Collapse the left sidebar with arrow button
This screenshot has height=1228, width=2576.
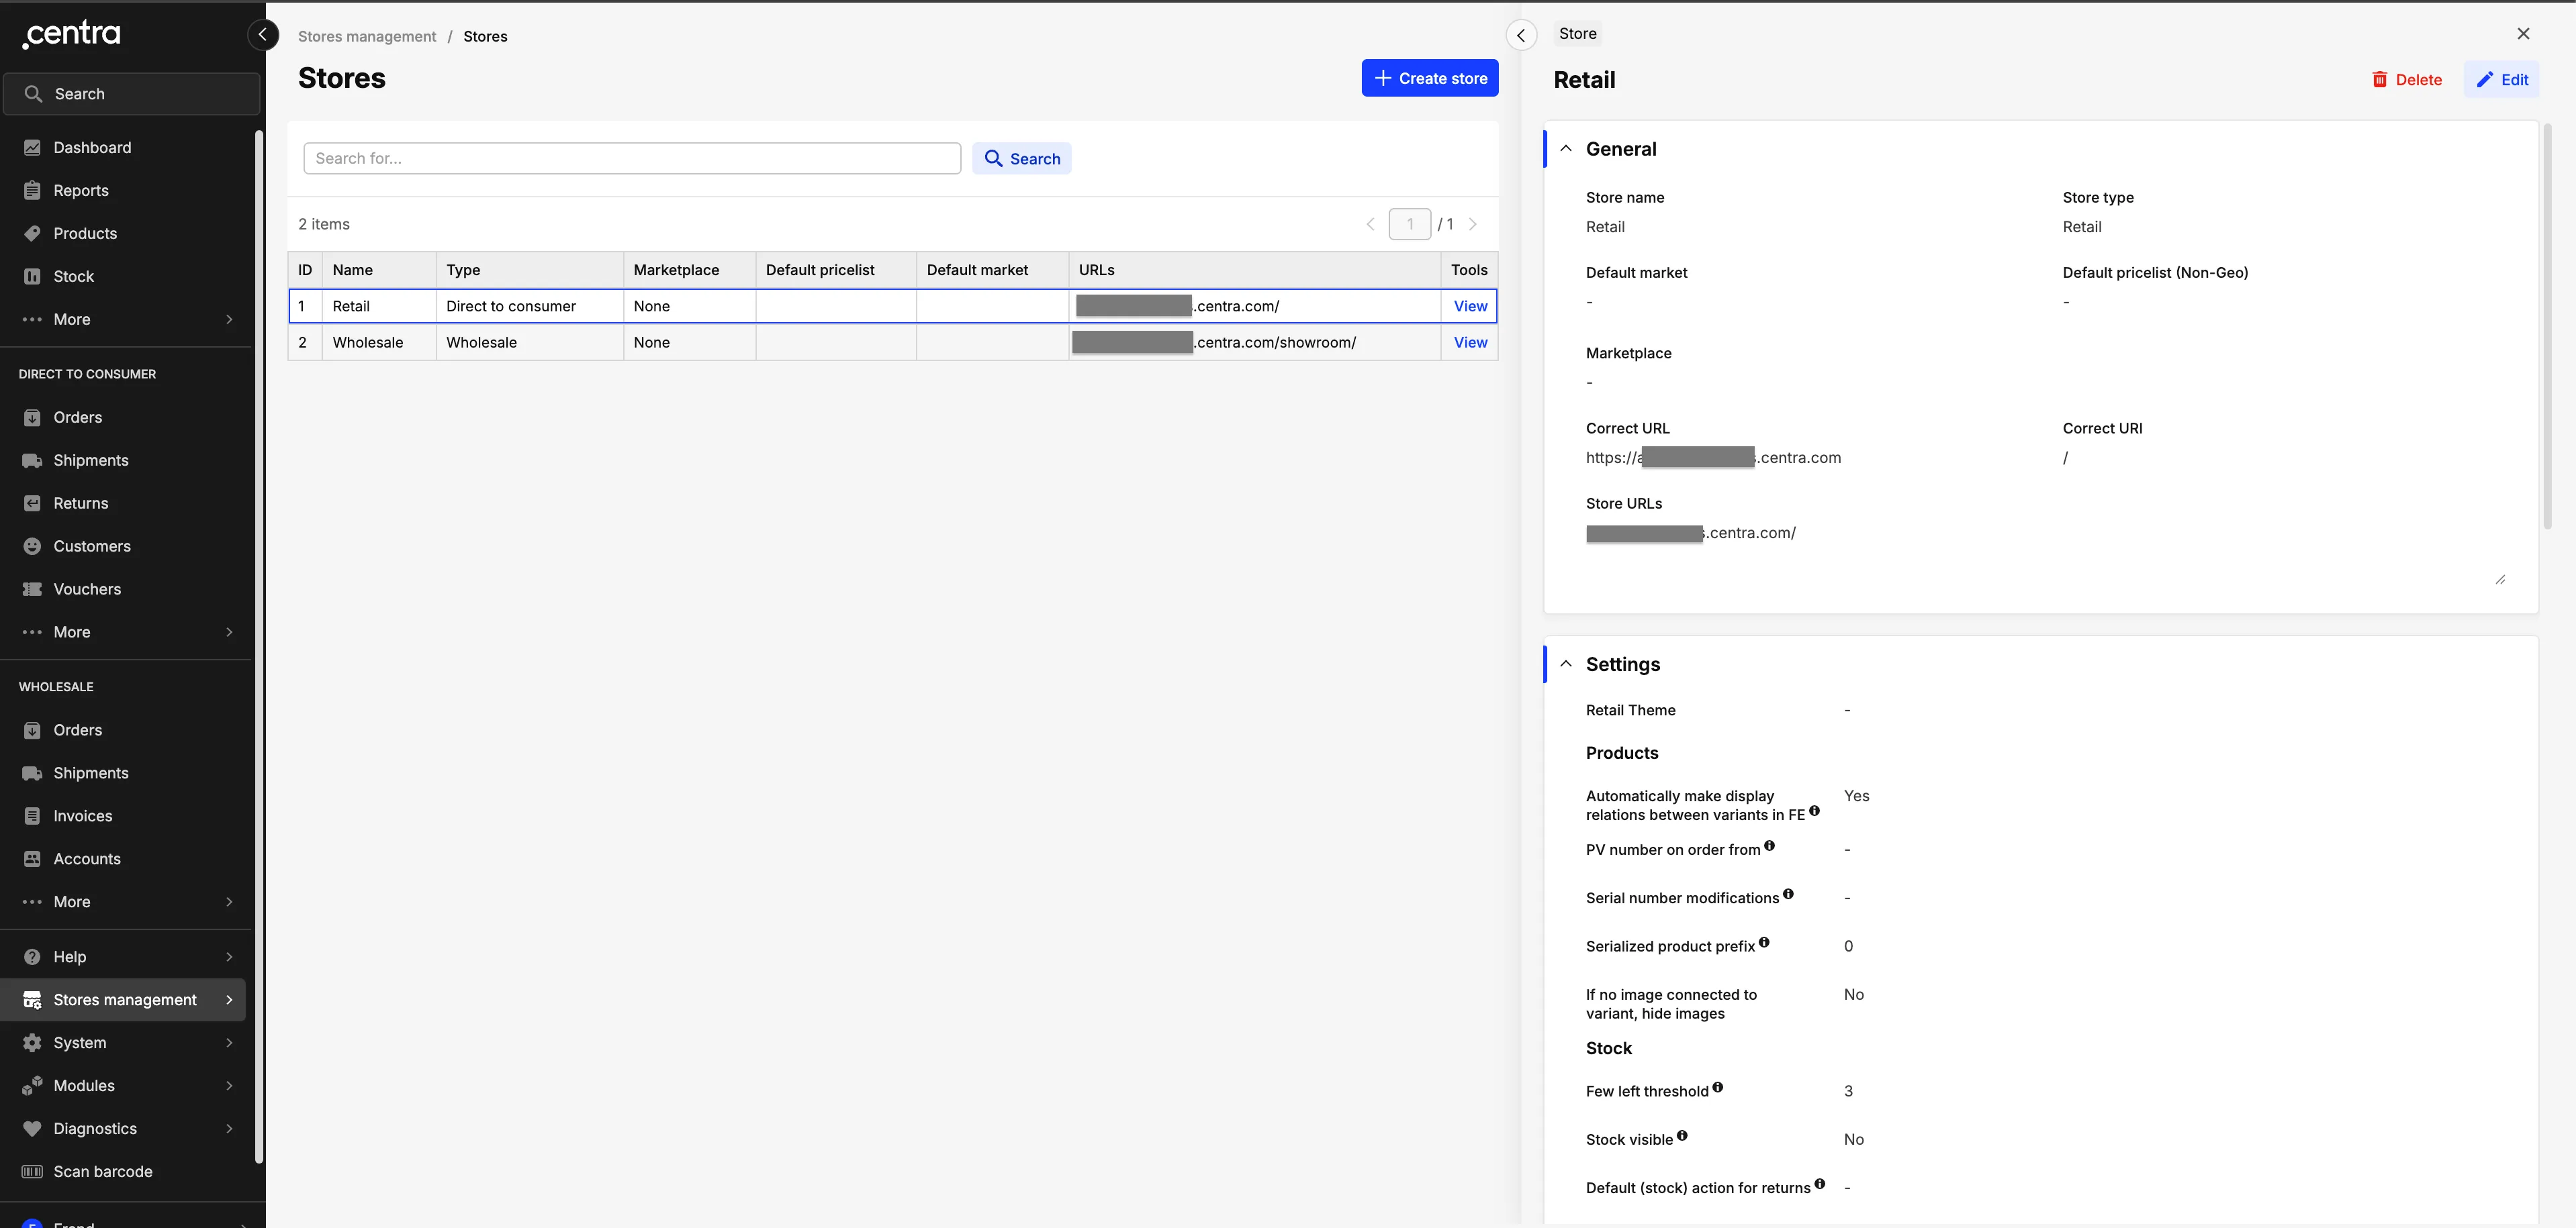(262, 36)
